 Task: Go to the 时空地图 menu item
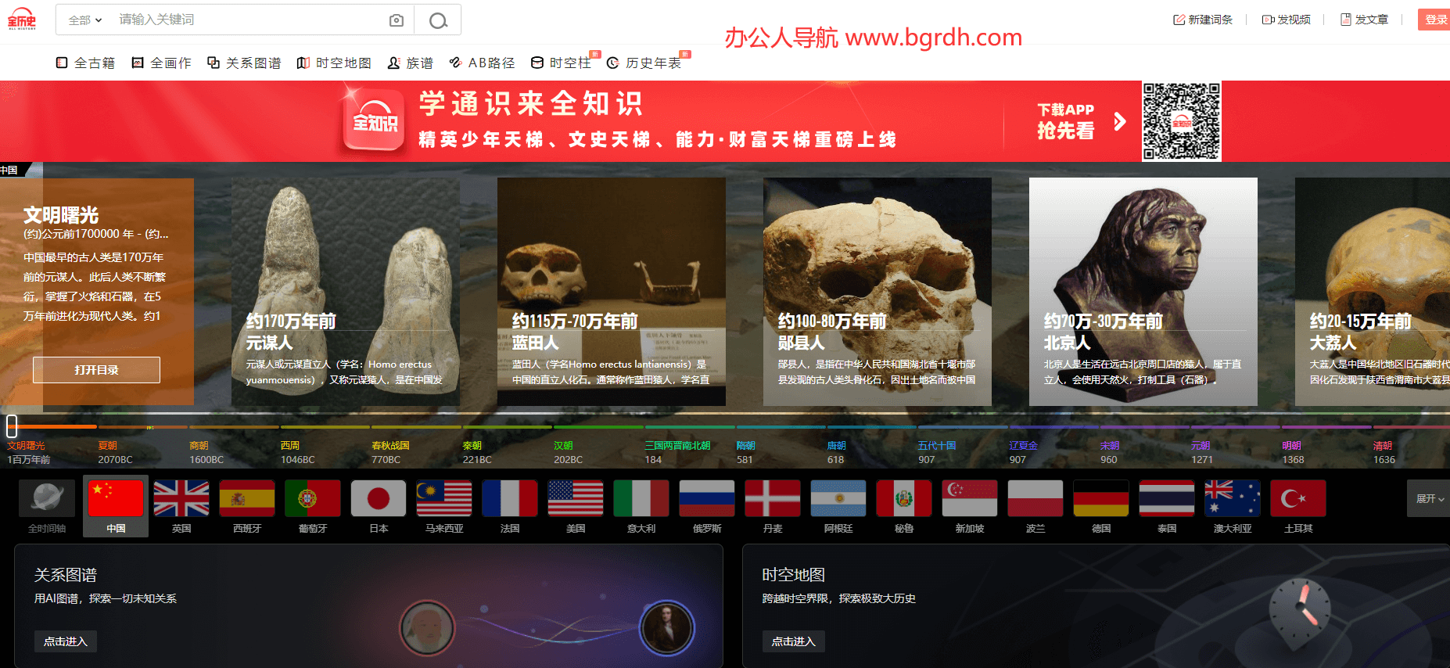(x=334, y=63)
